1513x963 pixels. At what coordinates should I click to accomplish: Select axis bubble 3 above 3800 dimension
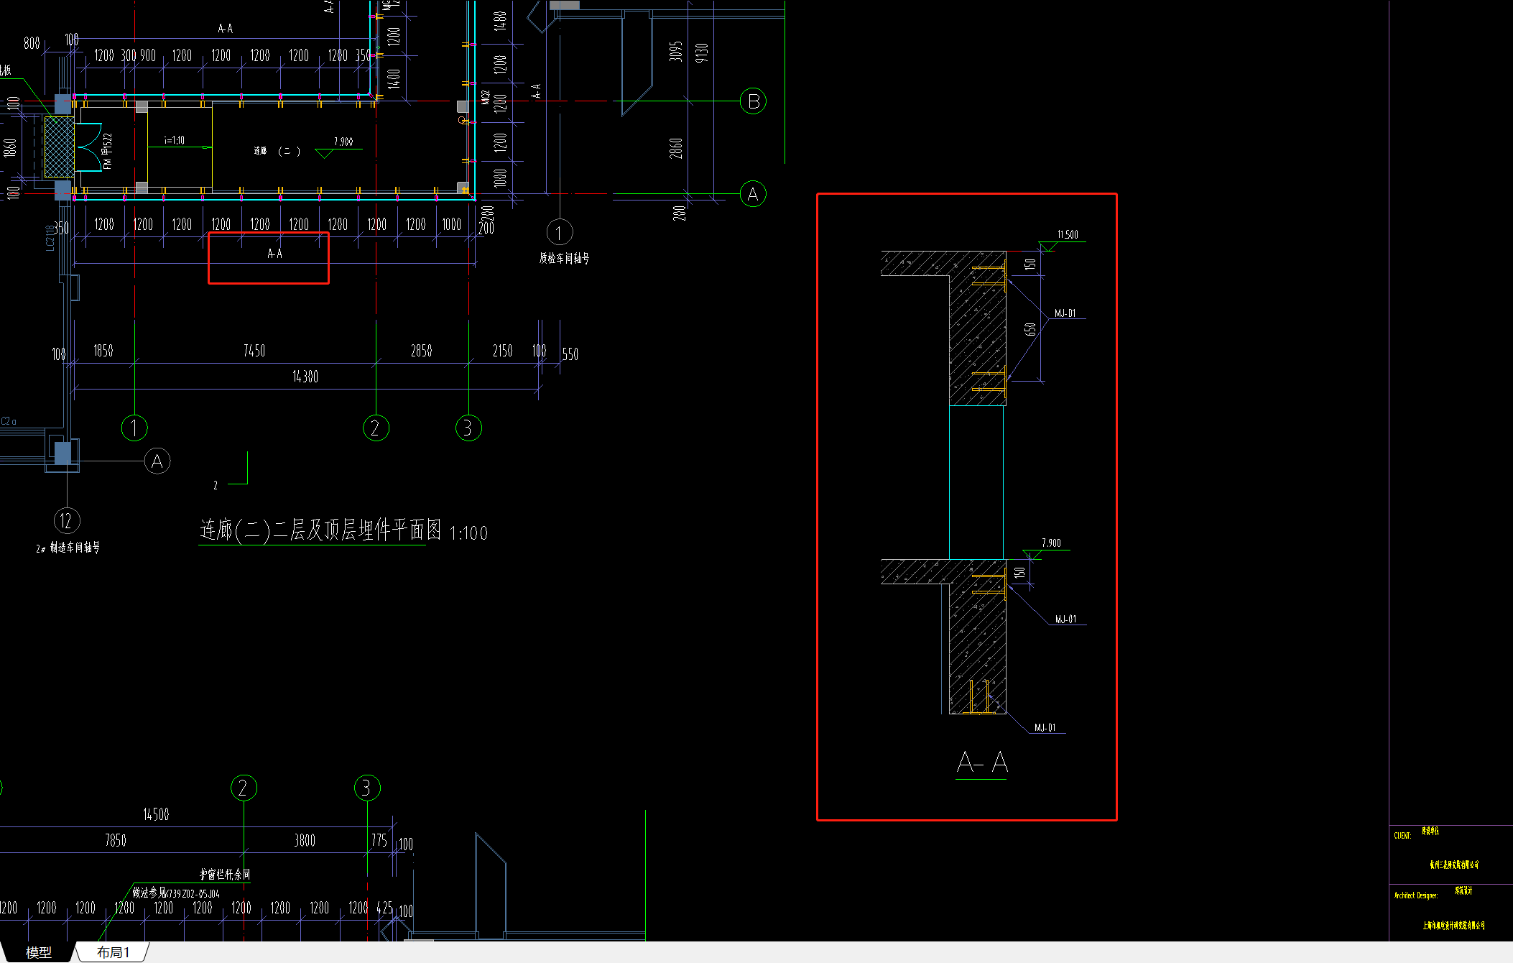coord(367,788)
